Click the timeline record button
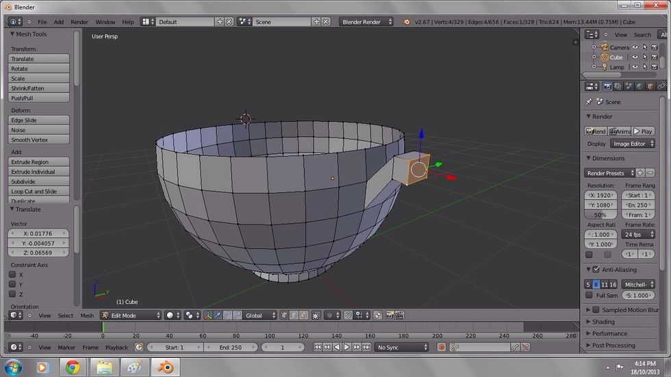Screen dimensions: 671x377 coord(442,348)
